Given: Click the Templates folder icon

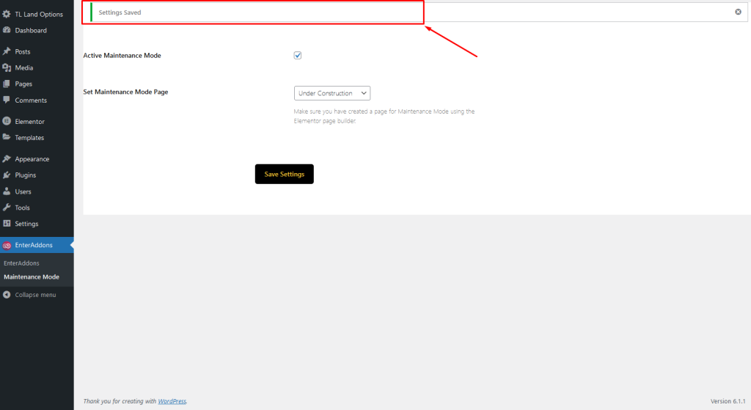Looking at the screenshot, I should 7,137.
